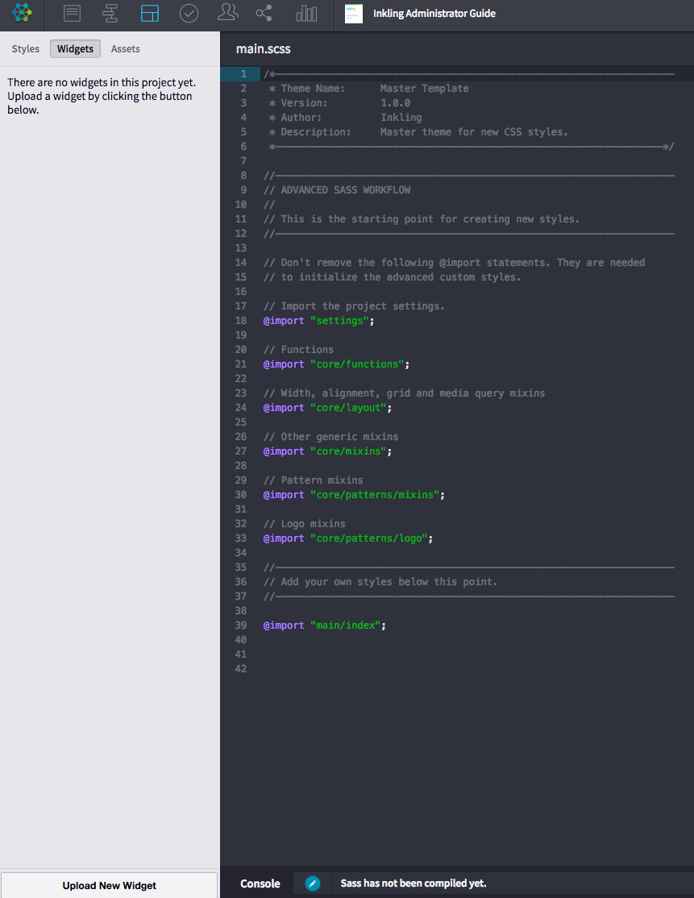Image resolution: width=694 pixels, height=898 pixels.
Task: Open the Console tab
Action: tap(258, 883)
